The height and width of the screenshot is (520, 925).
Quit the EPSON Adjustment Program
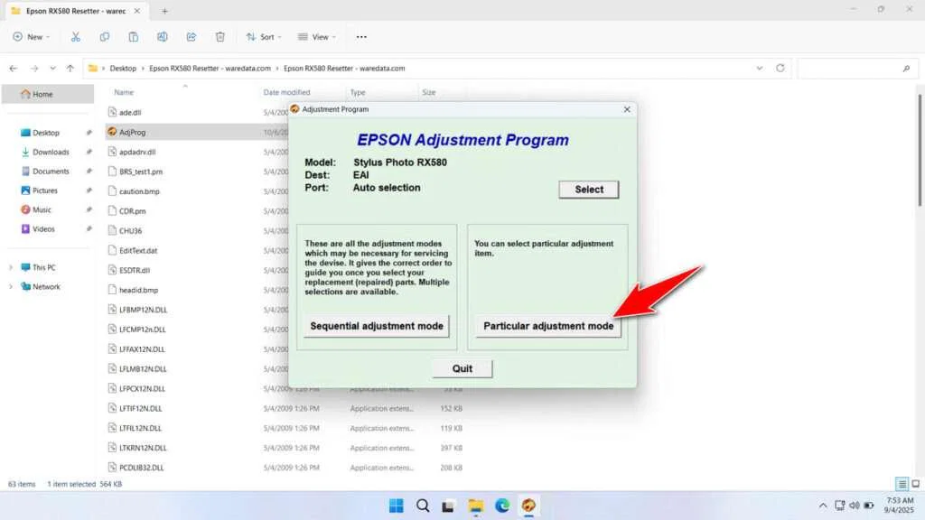click(462, 368)
